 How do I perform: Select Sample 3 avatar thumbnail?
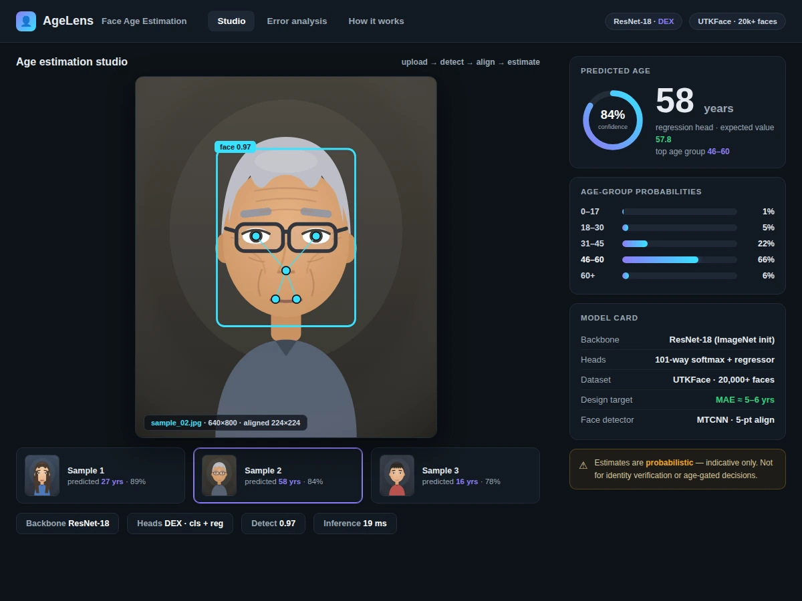(397, 475)
